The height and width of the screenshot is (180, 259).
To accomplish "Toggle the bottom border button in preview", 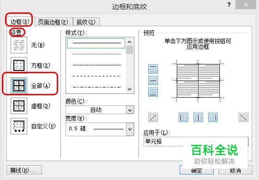I will coord(153,92).
